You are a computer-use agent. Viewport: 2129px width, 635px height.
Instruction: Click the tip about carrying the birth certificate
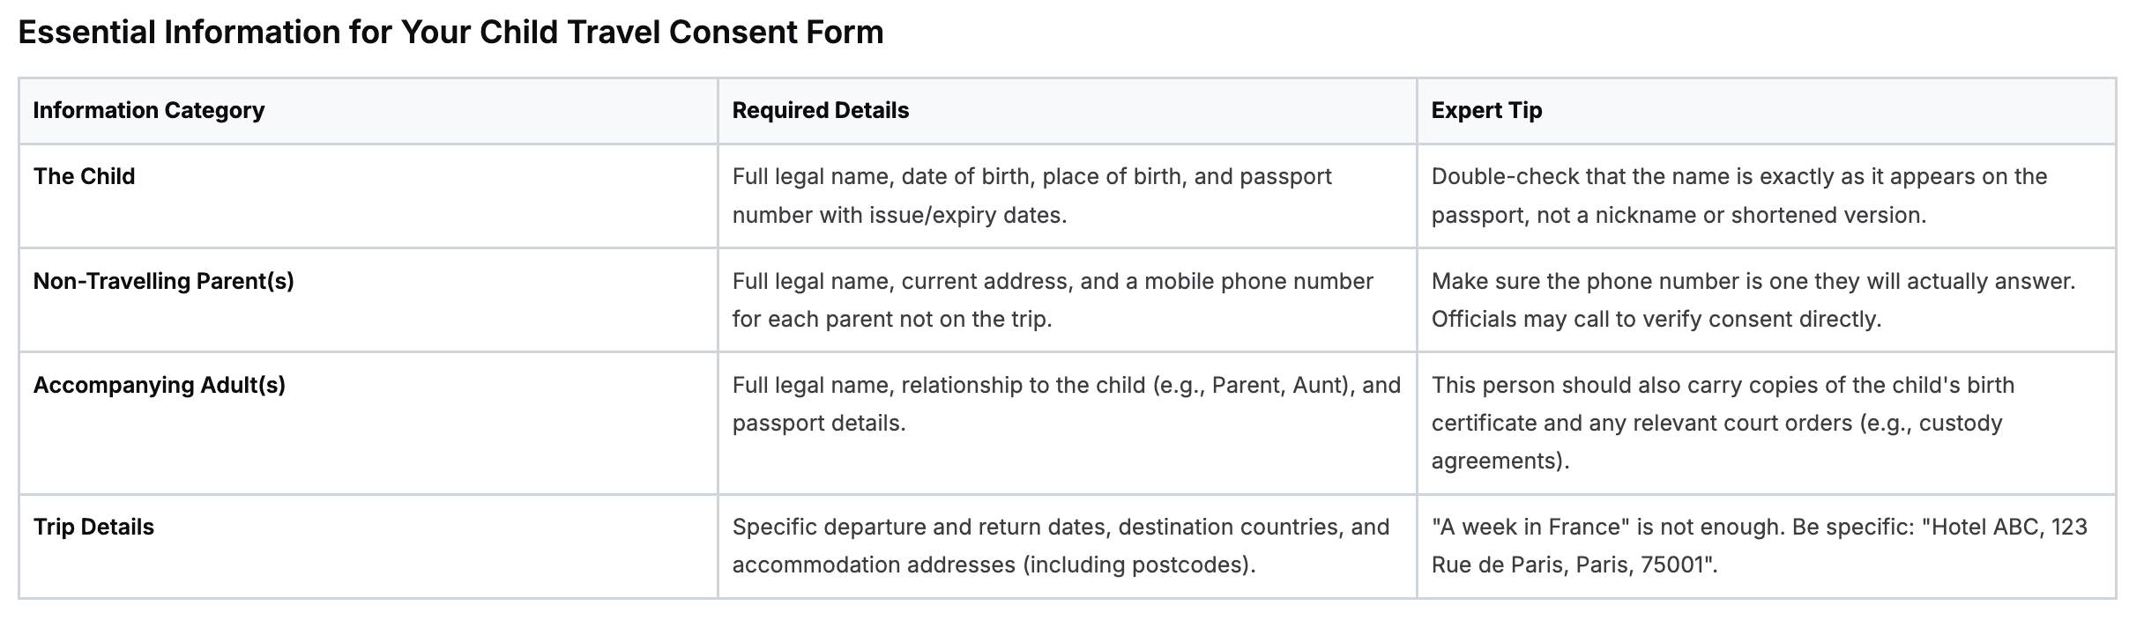1723,386
